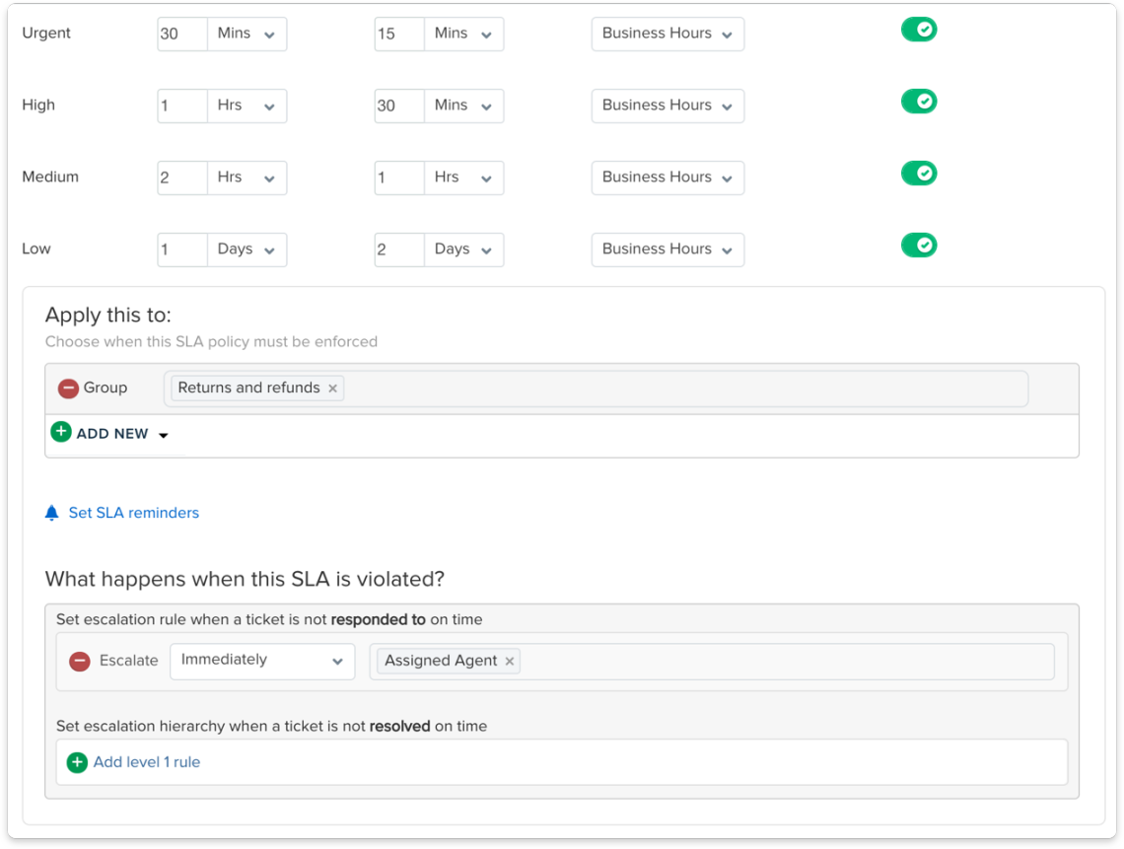Expand the ADD NEW dropdown arrow
This screenshot has height=849, width=1124.
163,434
